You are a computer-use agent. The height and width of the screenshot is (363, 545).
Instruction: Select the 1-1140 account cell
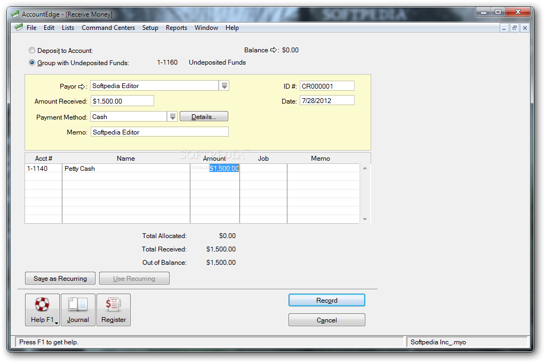(x=43, y=169)
